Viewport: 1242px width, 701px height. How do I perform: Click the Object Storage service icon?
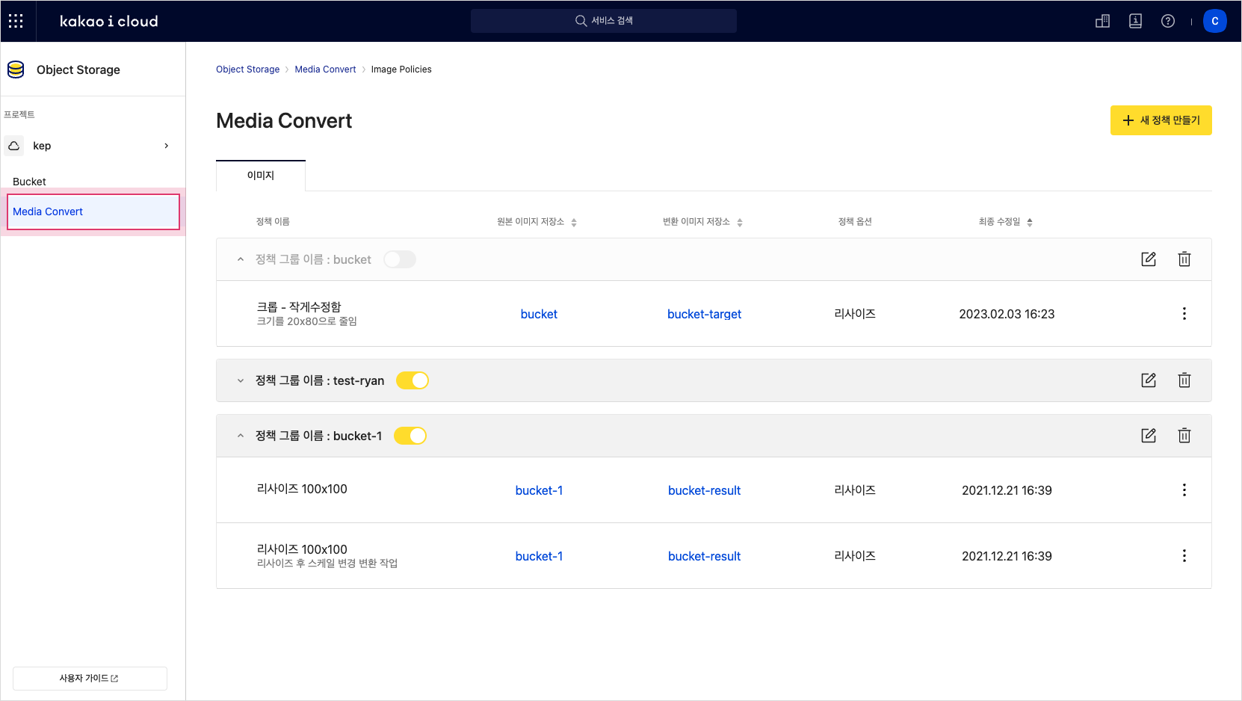pyautogui.click(x=16, y=70)
